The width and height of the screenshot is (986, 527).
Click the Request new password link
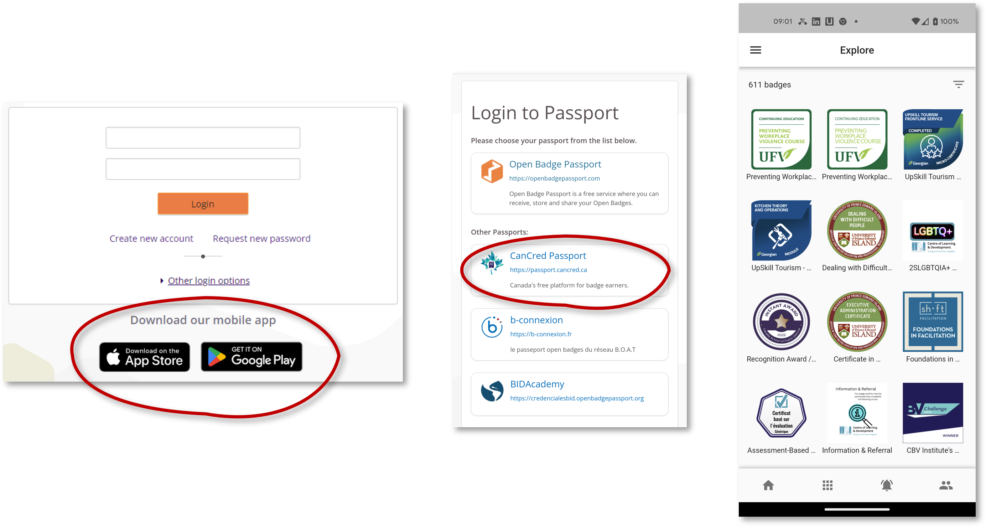[261, 238]
